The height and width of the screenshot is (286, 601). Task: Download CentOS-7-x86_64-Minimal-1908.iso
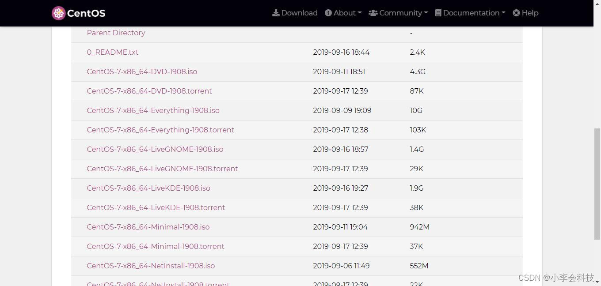pos(148,227)
